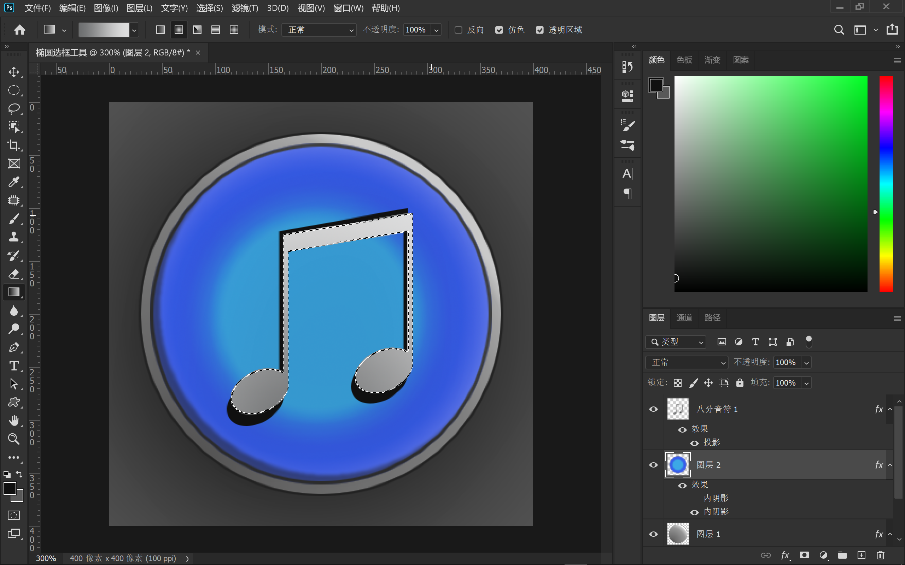Open the gradient preset picker arrow
This screenshot has height=565, width=905.
pyautogui.click(x=134, y=30)
